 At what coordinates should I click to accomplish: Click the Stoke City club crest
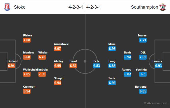click(7, 7)
